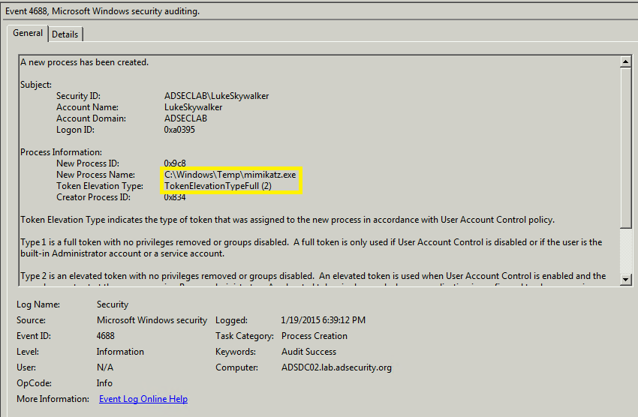Click the Keywords value Audit Success
638x417 pixels.
pos(308,352)
